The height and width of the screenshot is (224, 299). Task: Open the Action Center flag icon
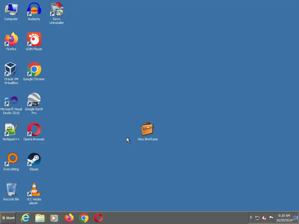tap(271, 218)
